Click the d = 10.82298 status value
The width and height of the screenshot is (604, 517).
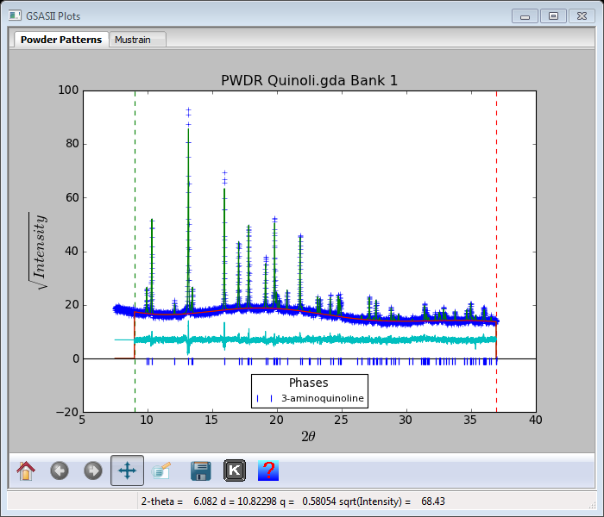[x=249, y=501]
